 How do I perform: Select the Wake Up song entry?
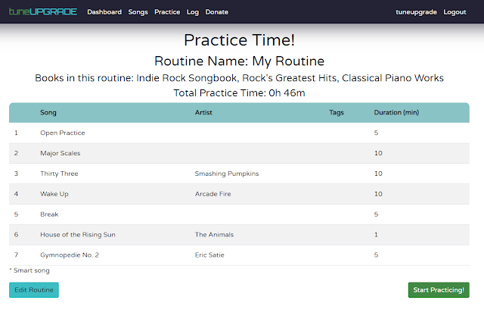click(54, 194)
